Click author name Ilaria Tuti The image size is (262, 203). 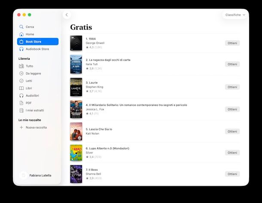click(91, 64)
